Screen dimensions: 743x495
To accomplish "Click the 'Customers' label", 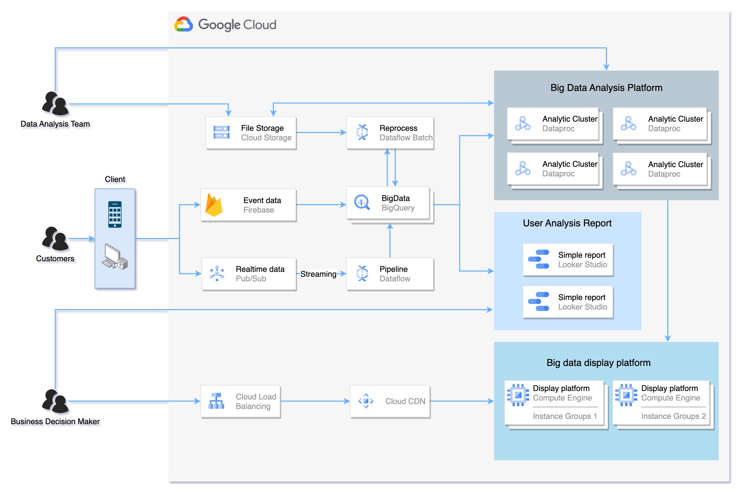I will (x=55, y=258).
